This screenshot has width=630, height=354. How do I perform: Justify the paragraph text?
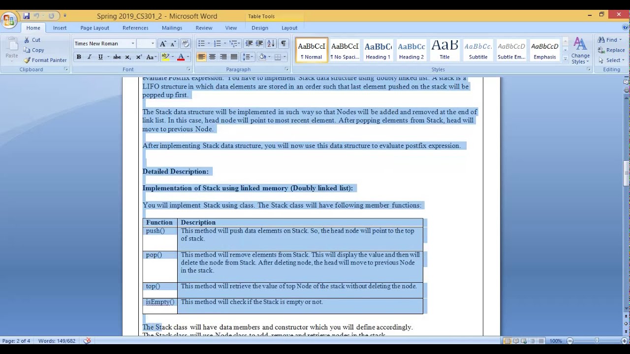click(x=234, y=57)
